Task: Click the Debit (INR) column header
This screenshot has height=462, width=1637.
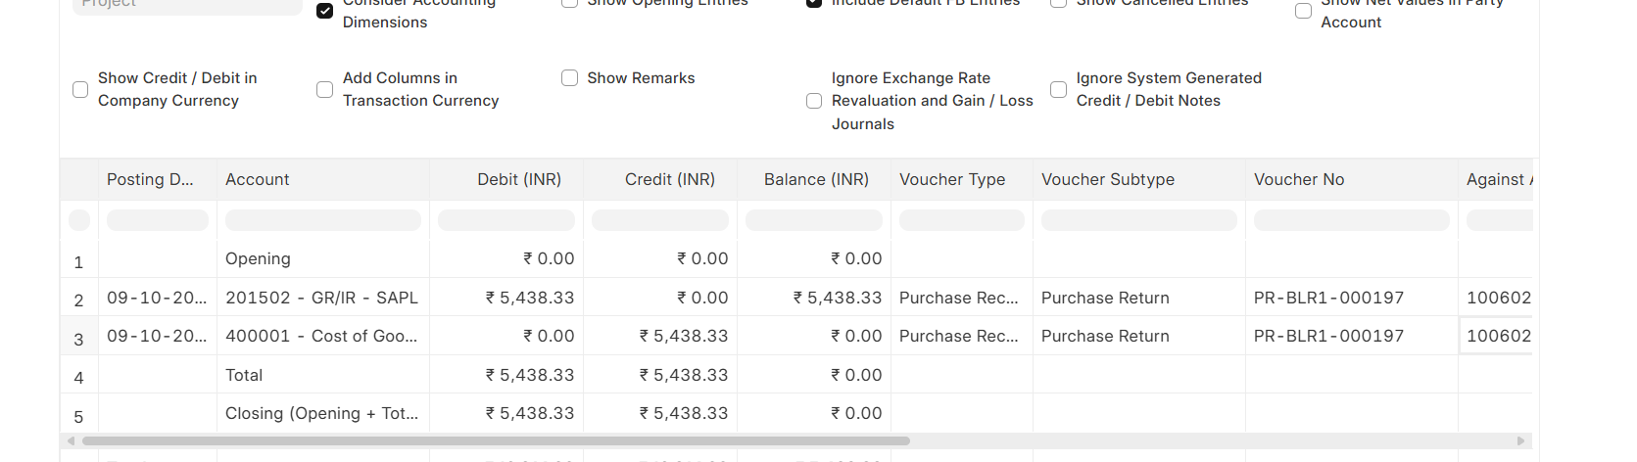Action: [x=518, y=180]
